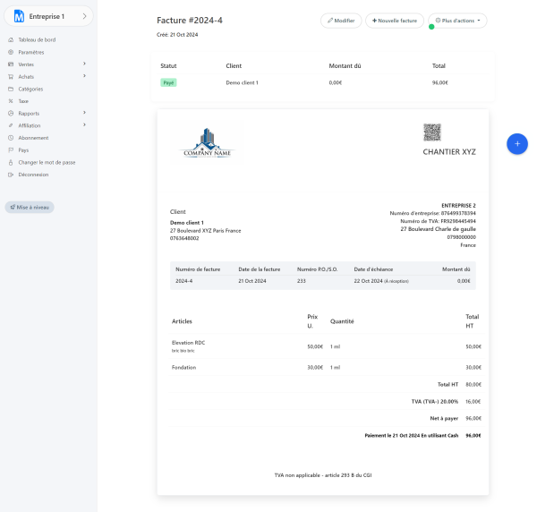Click the Mise à niveau upgrade button

(x=30, y=207)
